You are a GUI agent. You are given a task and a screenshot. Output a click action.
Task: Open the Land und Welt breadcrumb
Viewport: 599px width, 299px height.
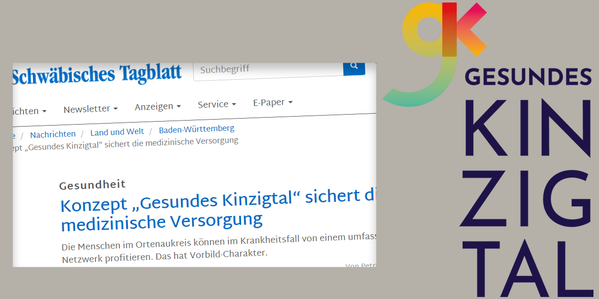[x=117, y=132]
